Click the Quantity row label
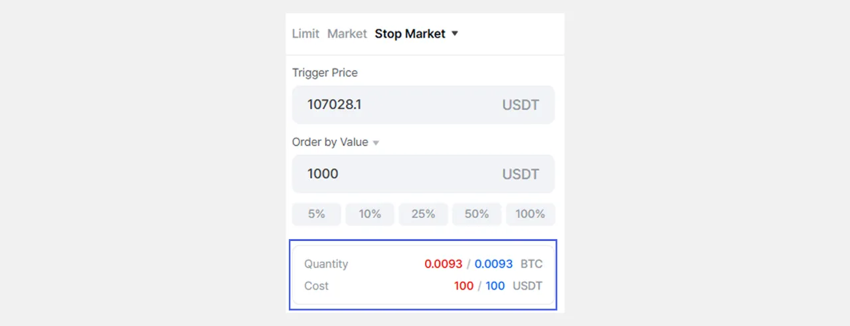 (326, 264)
